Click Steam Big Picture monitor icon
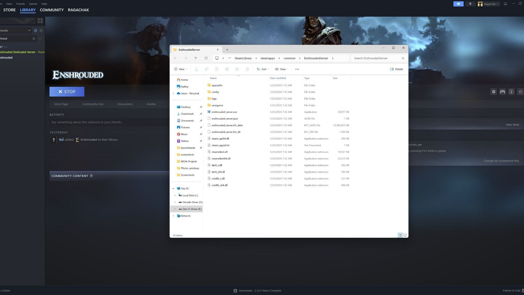 [x=505, y=4]
